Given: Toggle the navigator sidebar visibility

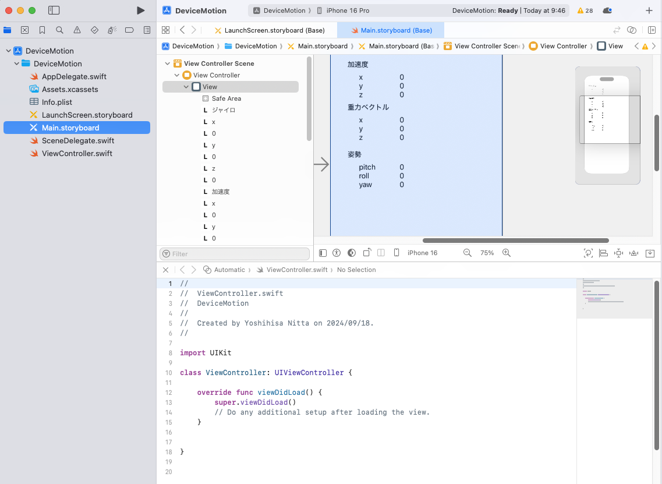Looking at the screenshot, I should coord(54,10).
